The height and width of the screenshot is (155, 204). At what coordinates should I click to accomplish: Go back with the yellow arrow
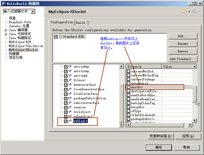[x=184, y=12]
